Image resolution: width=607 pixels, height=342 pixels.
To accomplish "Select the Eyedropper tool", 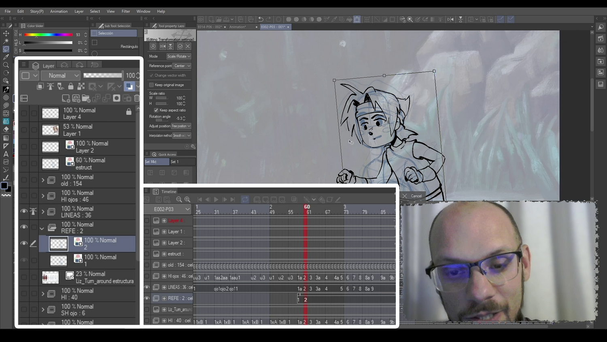I will pos(6,57).
